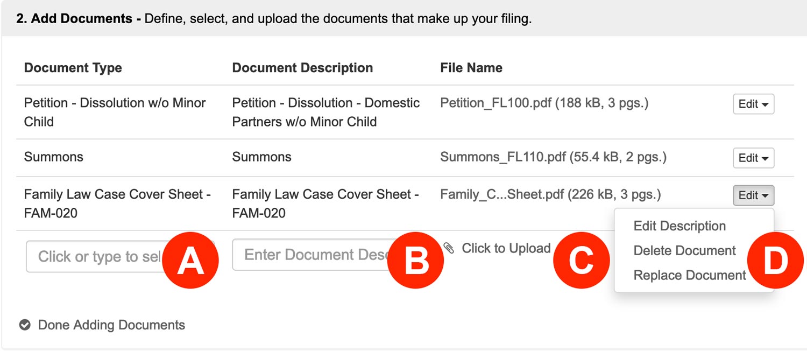Click the Done Adding Documents checkmark icon
The width and height of the screenshot is (807, 351).
coord(25,325)
